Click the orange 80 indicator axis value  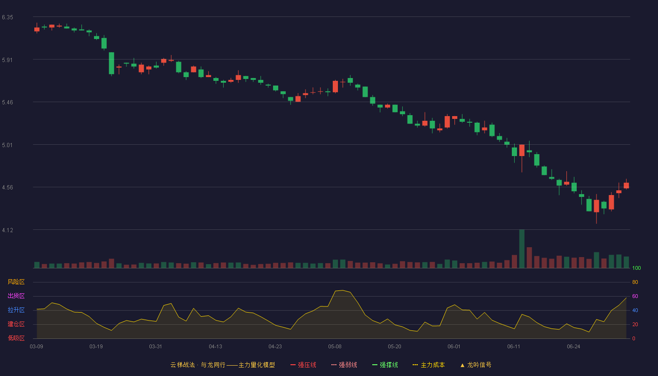tap(635, 282)
